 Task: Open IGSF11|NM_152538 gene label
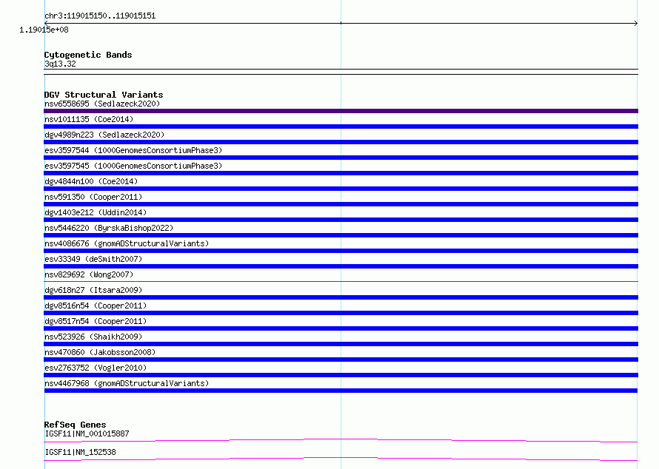click(80, 452)
